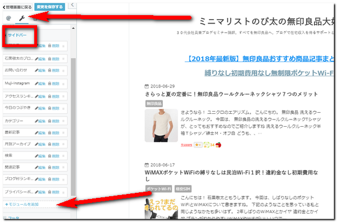Delete the 石黒敬太のプロ… module
This screenshot has width=337, height=222.
(54, 59)
